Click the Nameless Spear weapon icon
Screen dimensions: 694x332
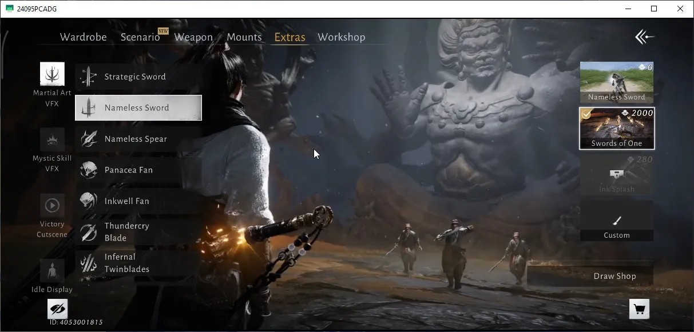click(x=89, y=139)
